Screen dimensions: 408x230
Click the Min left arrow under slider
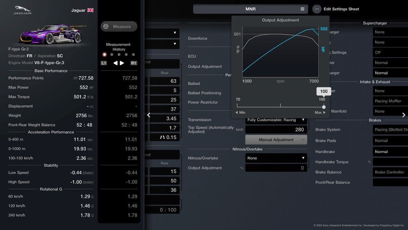click(237, 112)
